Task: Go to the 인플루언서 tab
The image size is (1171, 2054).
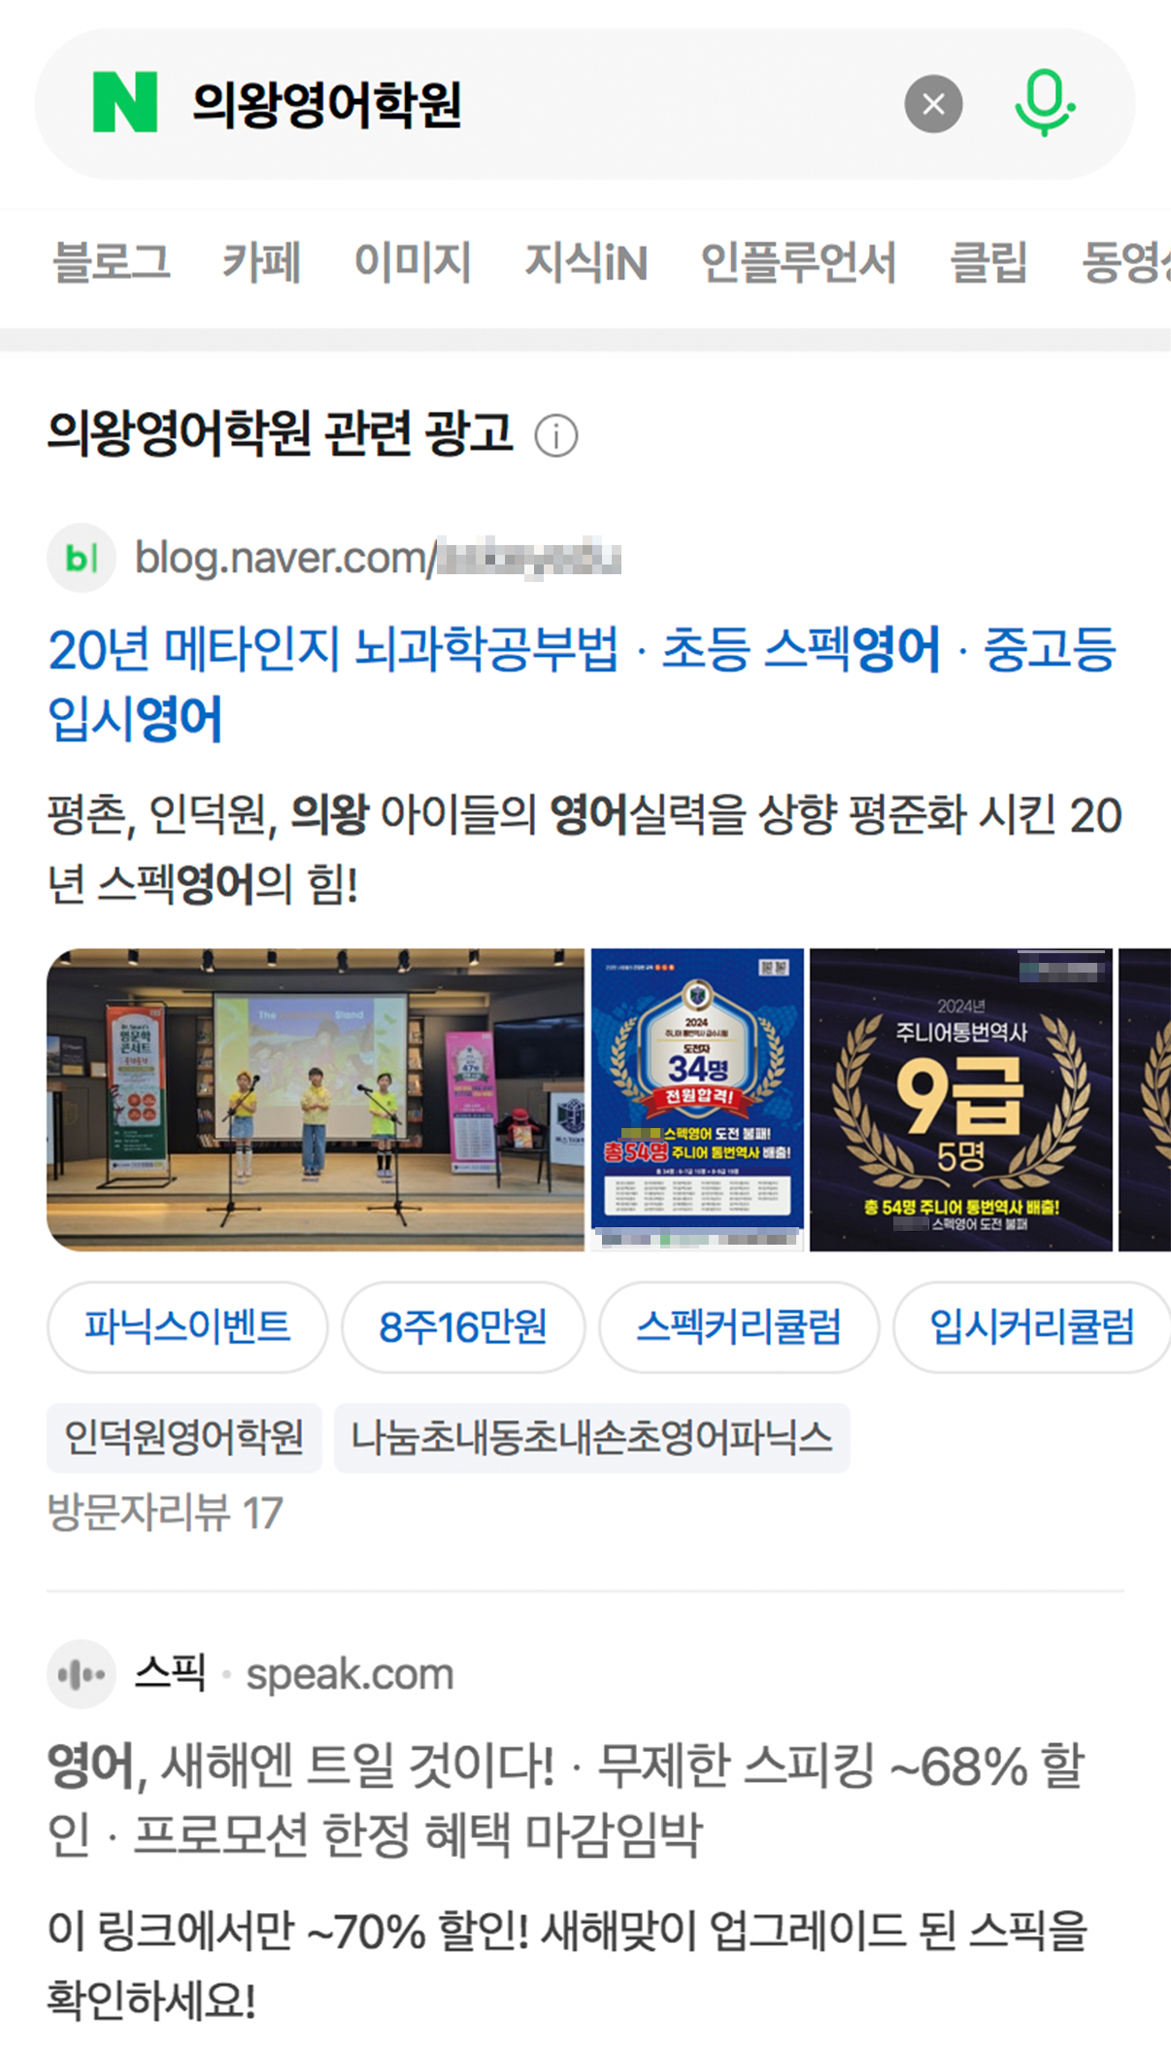Action: [x=798, y=262]
